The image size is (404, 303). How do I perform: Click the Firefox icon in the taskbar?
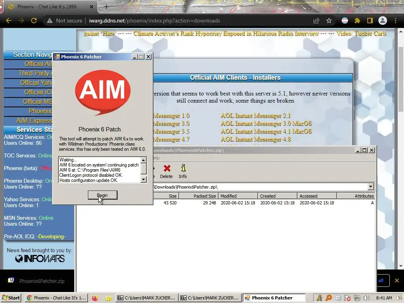tap(95, 298)
